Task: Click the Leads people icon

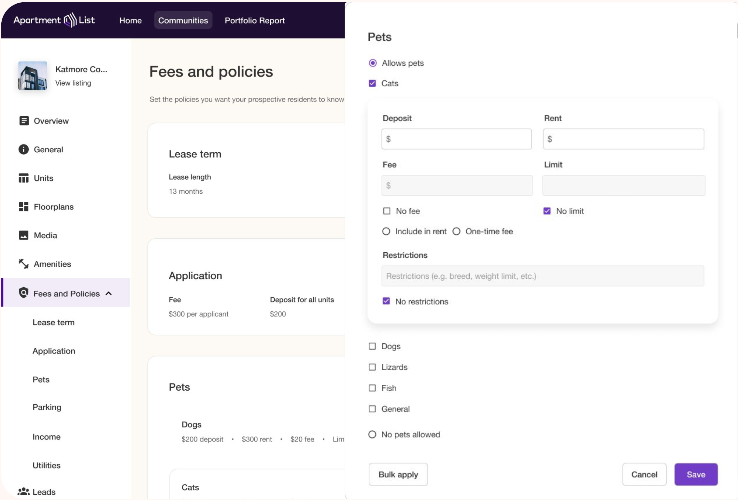Action: coord(23,492)
